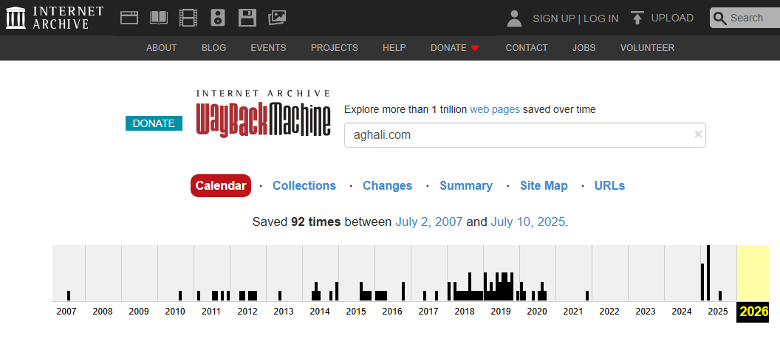The height and width of the screenshot is (347, 780).
Task: Switch to the Site Map tab
Action: (544, 185)
